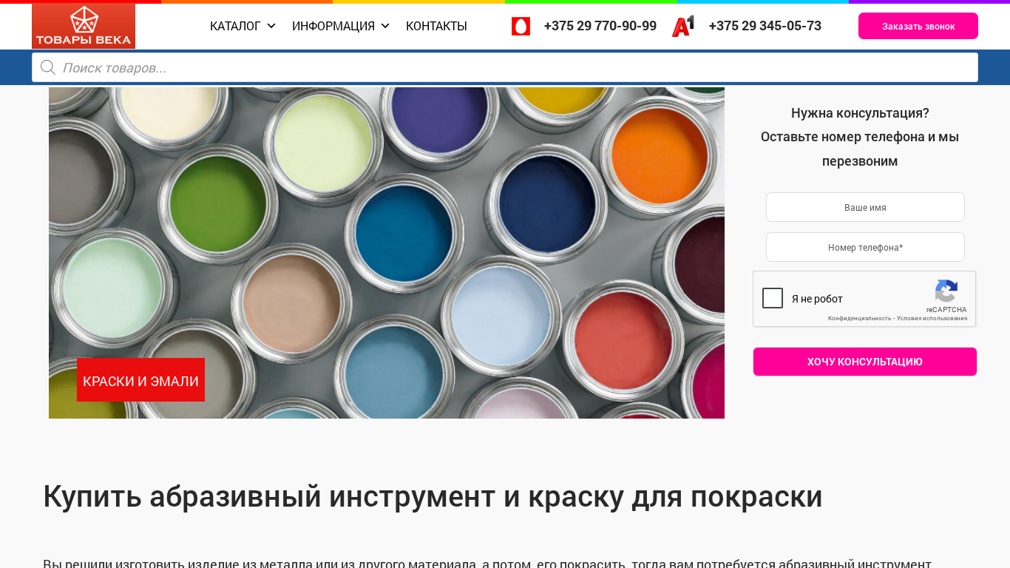Go to the Контакты page

[x=436, y=26]
